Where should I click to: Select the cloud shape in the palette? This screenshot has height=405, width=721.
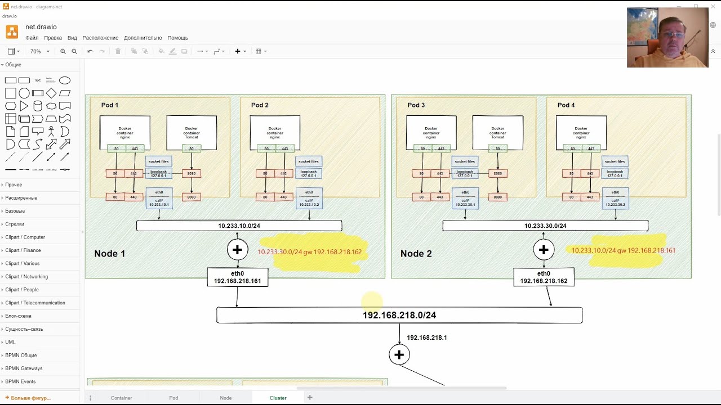(51, 106)
